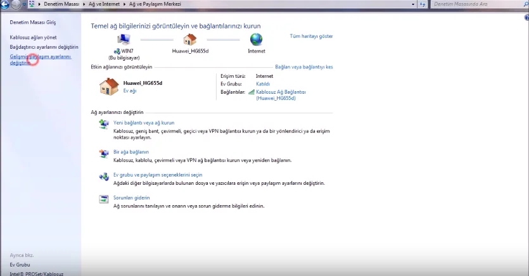Click the Sorunları giderin icon
This screenshot has height=276, width=529.
(x=103, y=199)
